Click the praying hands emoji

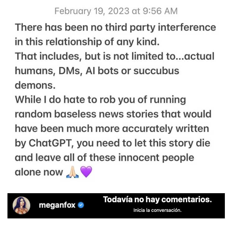pyautogui.click(x=72, y=172)
